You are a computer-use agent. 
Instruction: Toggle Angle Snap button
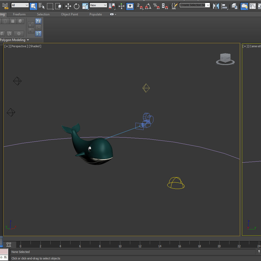(148, 6)
